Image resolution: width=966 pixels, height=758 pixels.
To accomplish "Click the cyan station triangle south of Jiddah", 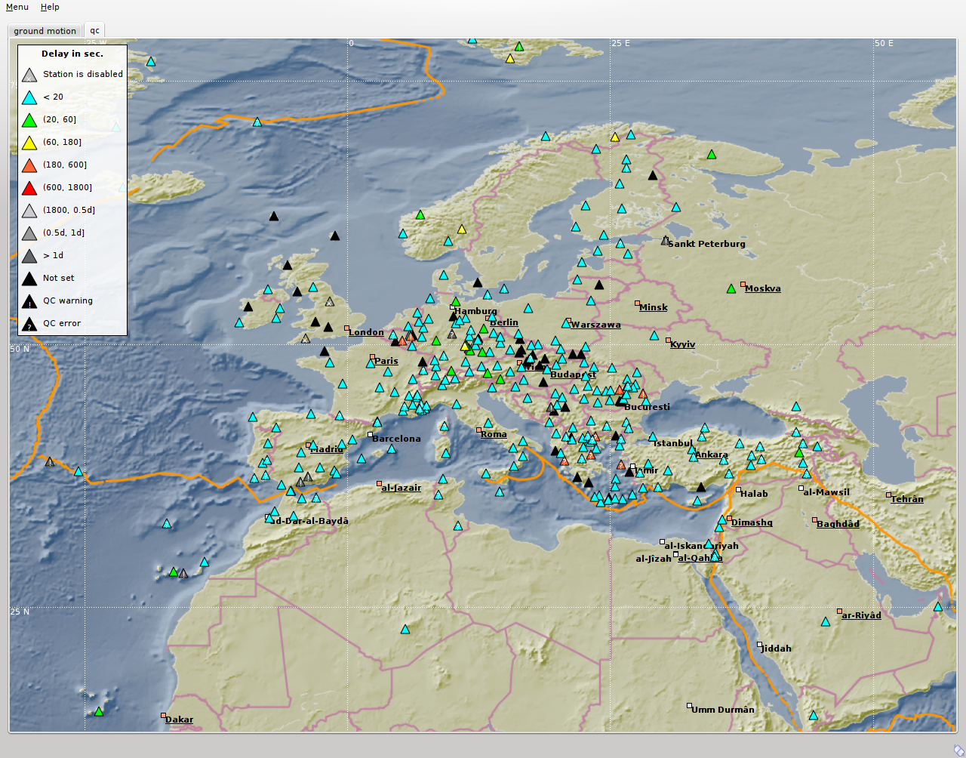I will point(813,716).
